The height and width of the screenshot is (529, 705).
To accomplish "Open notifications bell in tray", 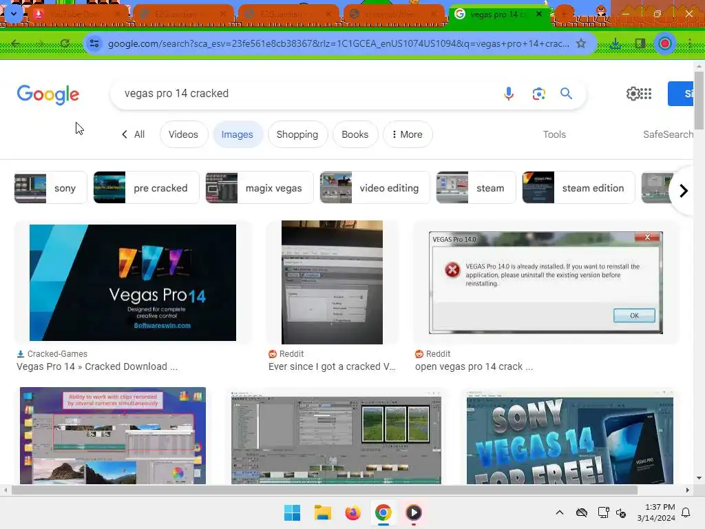I will click(x=686, y=512).
